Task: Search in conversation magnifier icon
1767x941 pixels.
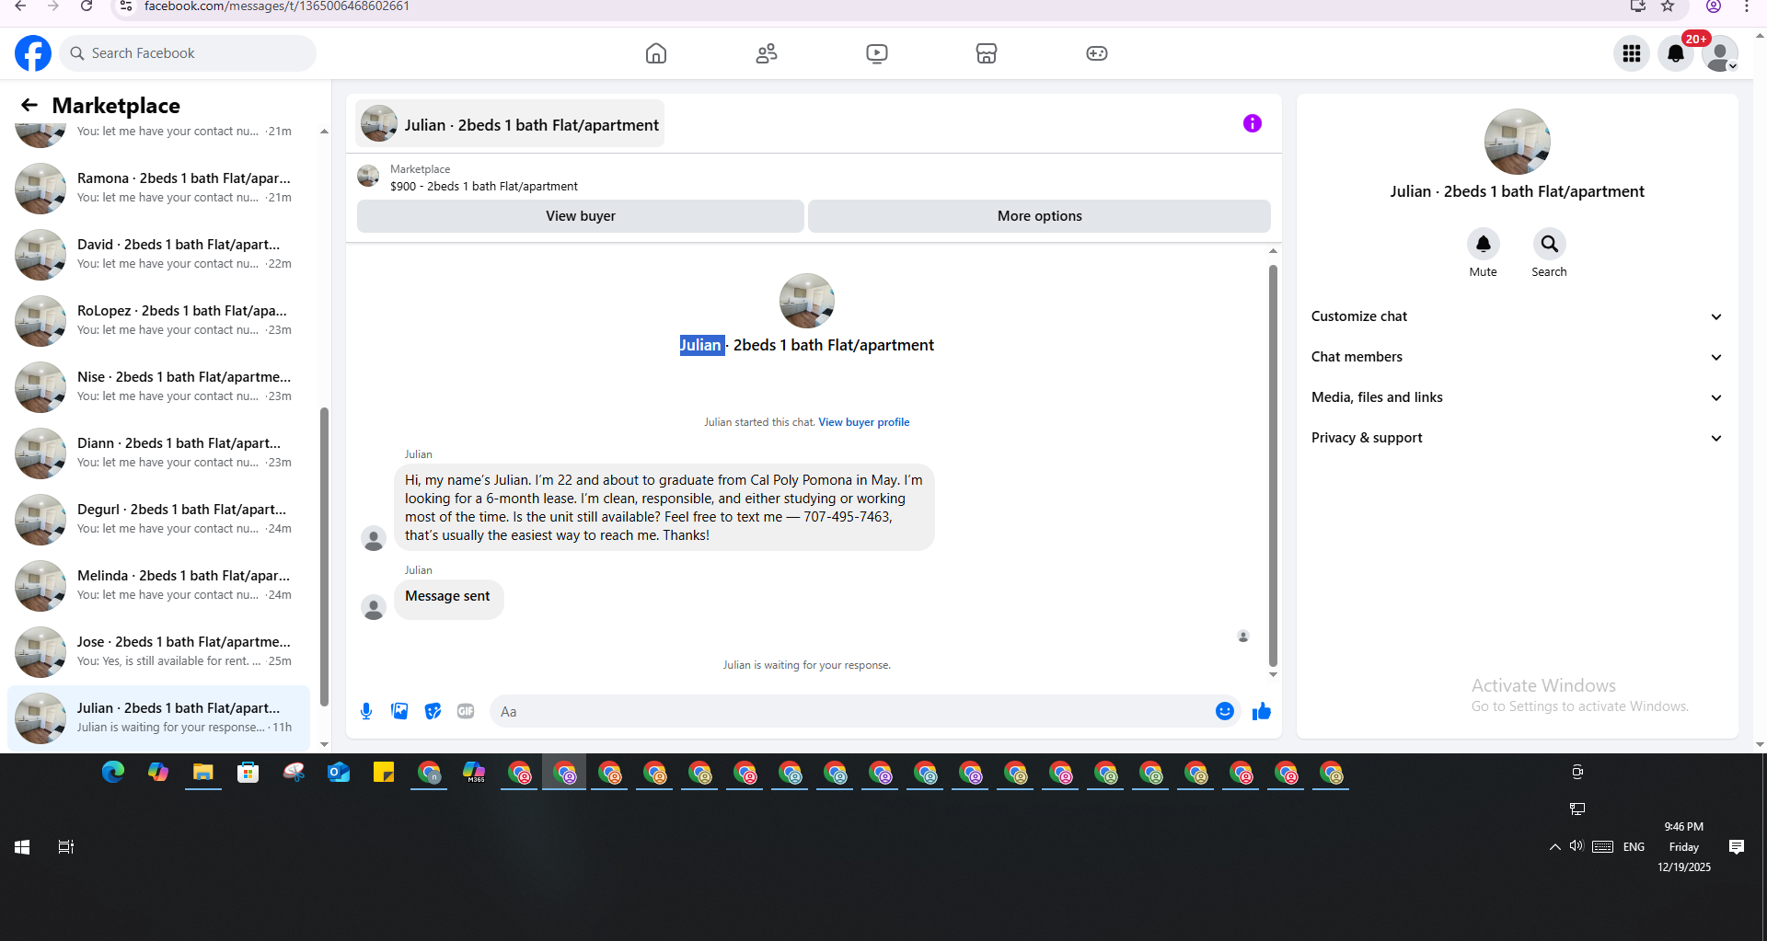Action: (1549, 244)
